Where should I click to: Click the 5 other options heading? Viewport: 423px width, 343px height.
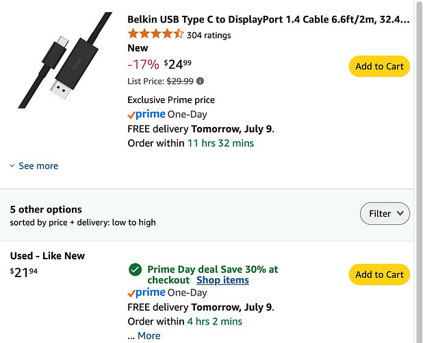pos(46,209)
